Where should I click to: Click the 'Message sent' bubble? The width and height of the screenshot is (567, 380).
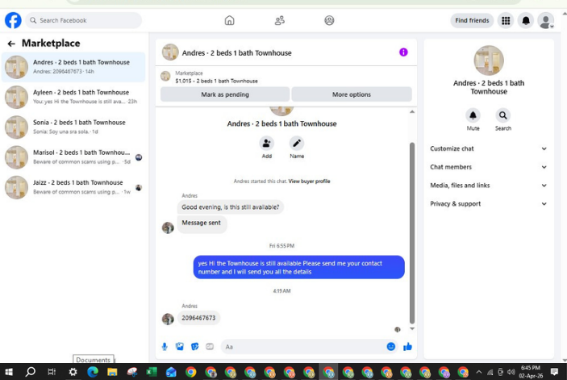pyautogui.click(x=202, y=223)
